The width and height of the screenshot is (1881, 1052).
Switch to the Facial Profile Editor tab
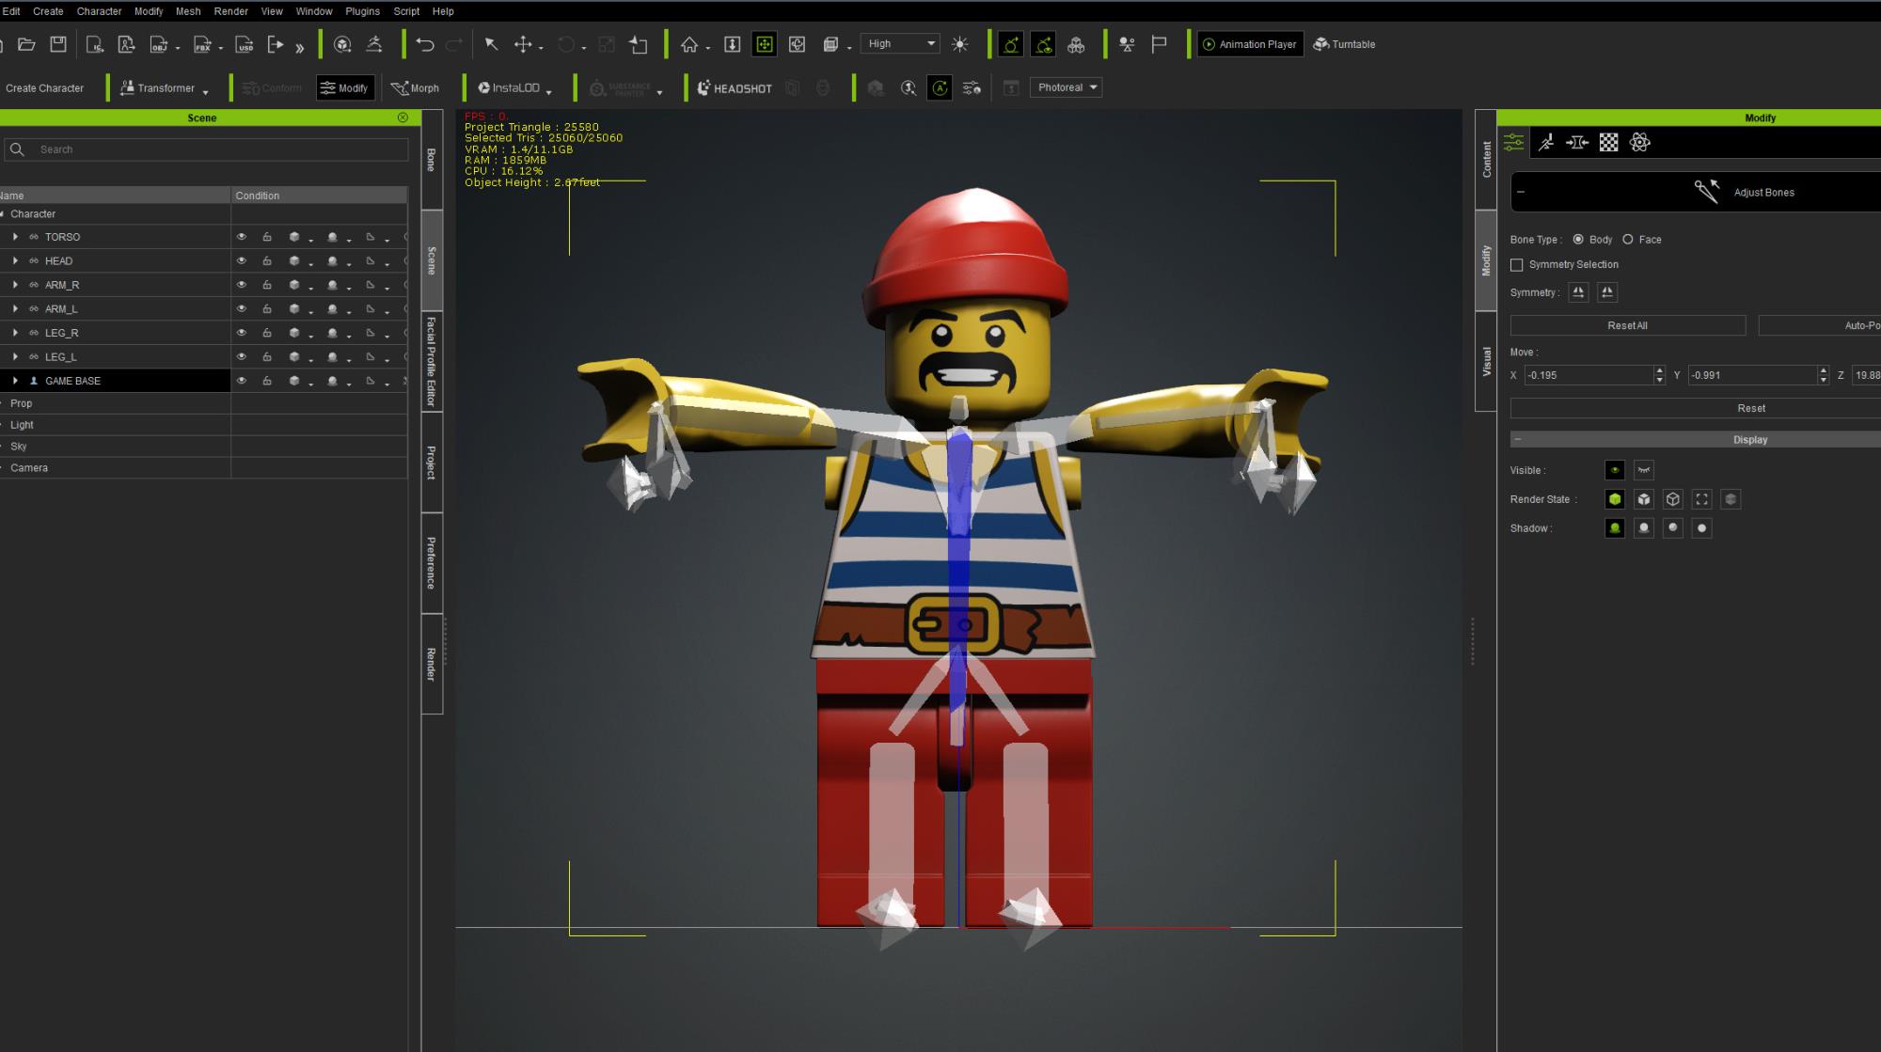pyautogui.click(x=432, y=361)
